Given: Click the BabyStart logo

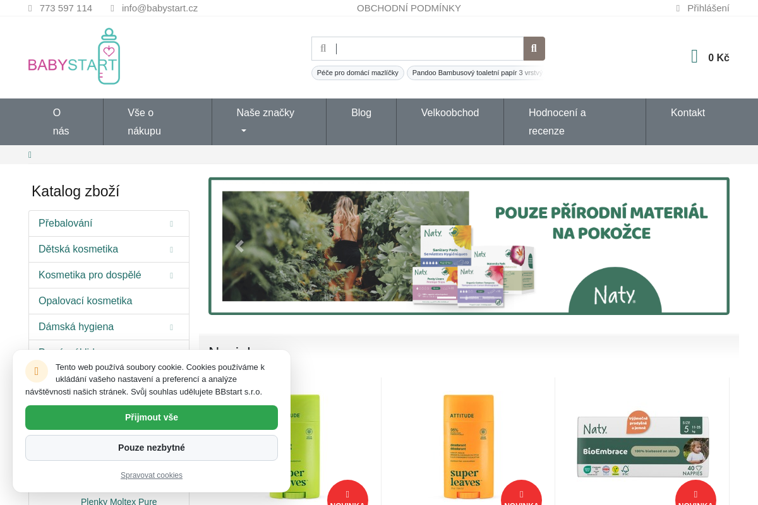Looking at the screenshot, I should pos(74,56).
